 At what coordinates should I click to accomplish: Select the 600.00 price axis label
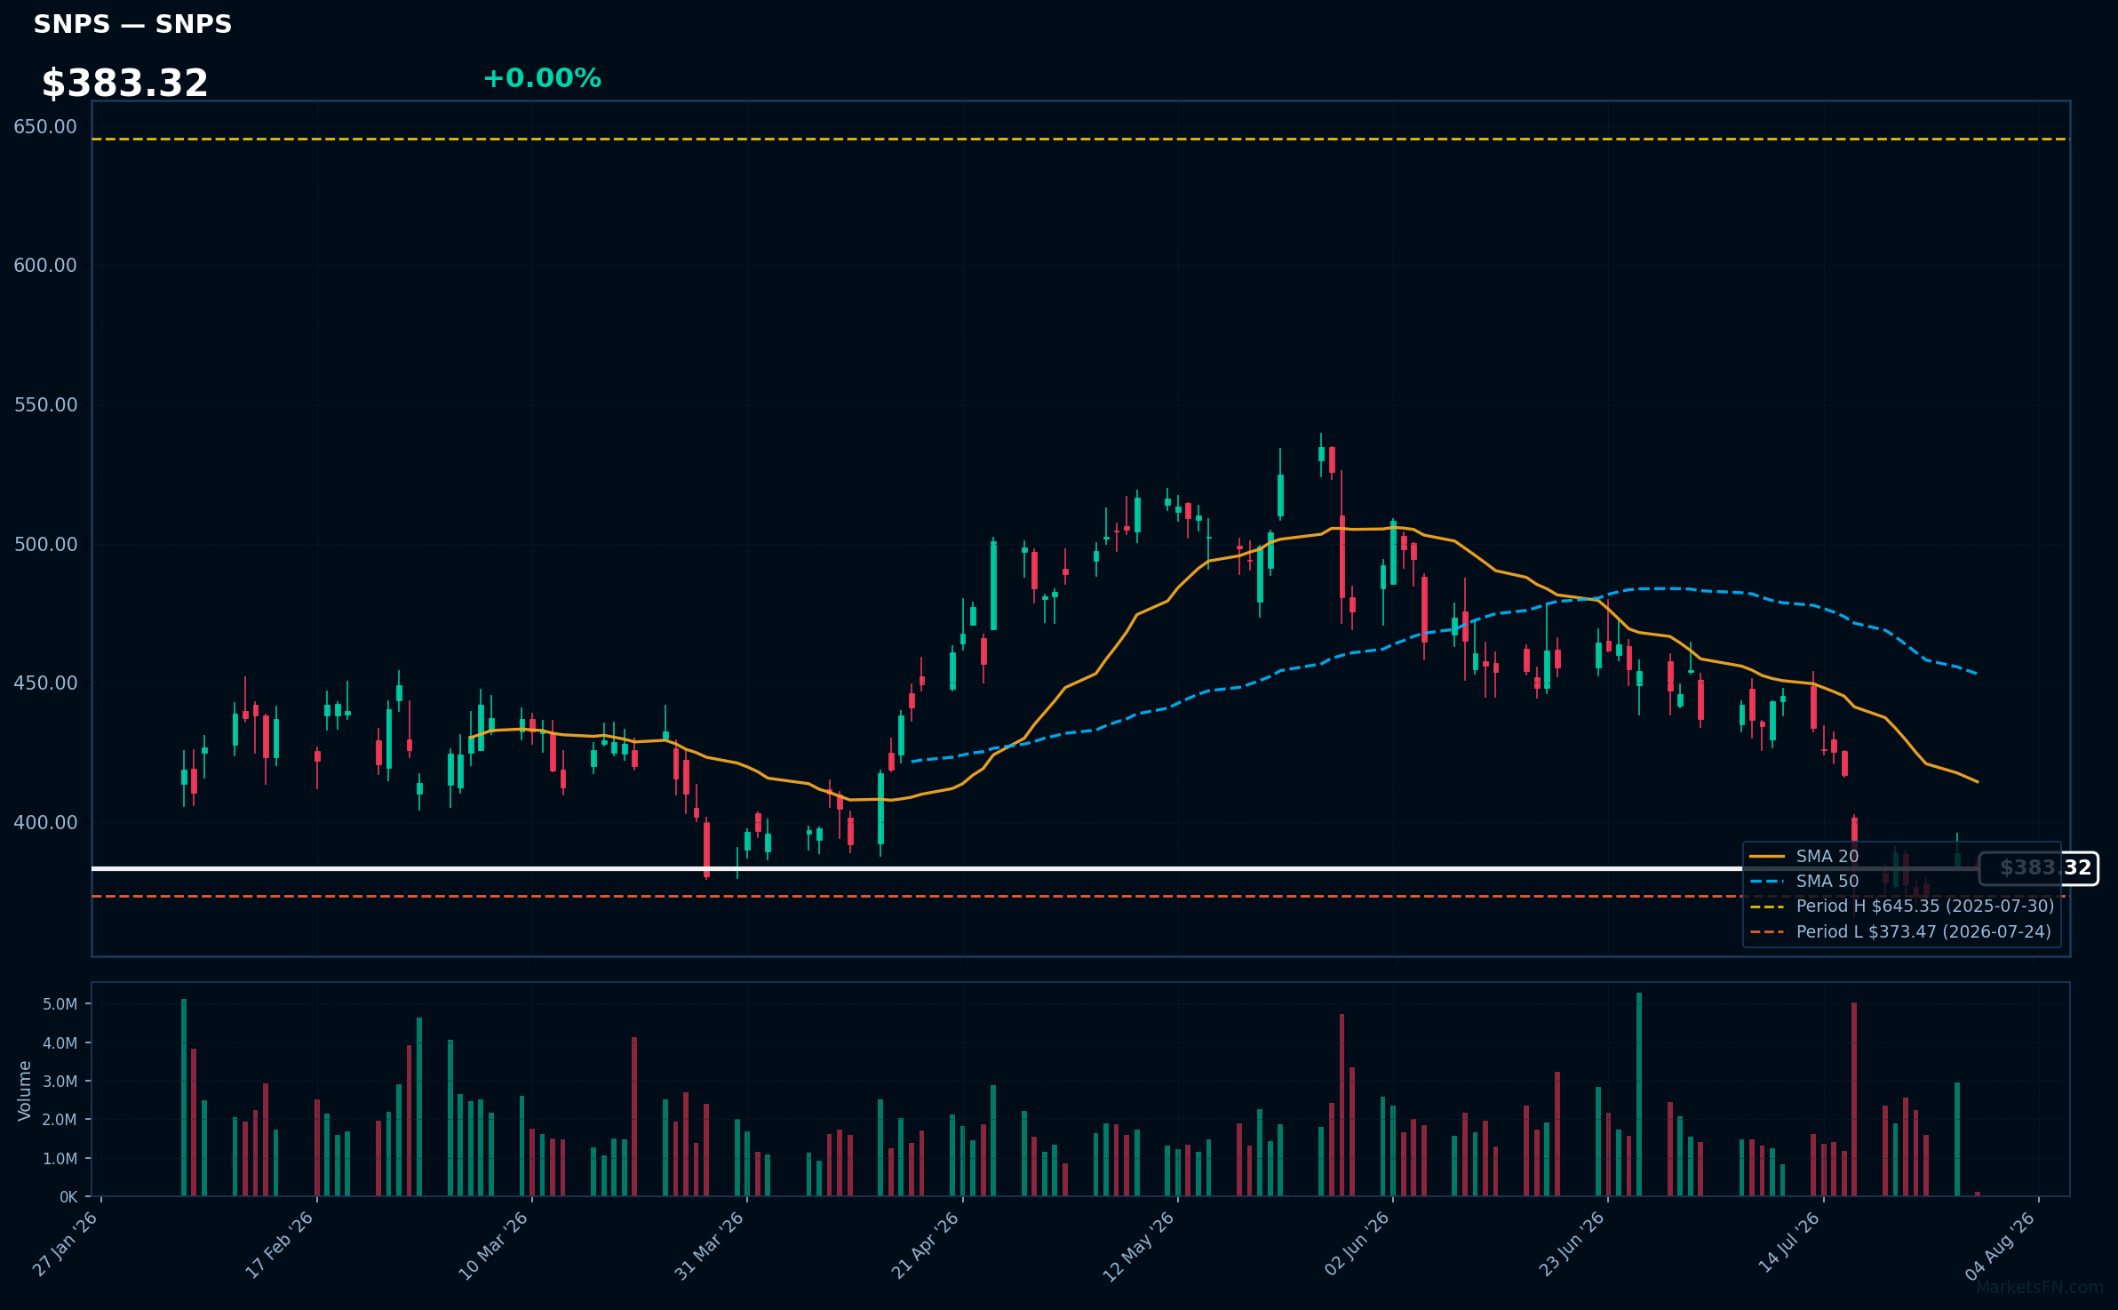click(45, 266)
